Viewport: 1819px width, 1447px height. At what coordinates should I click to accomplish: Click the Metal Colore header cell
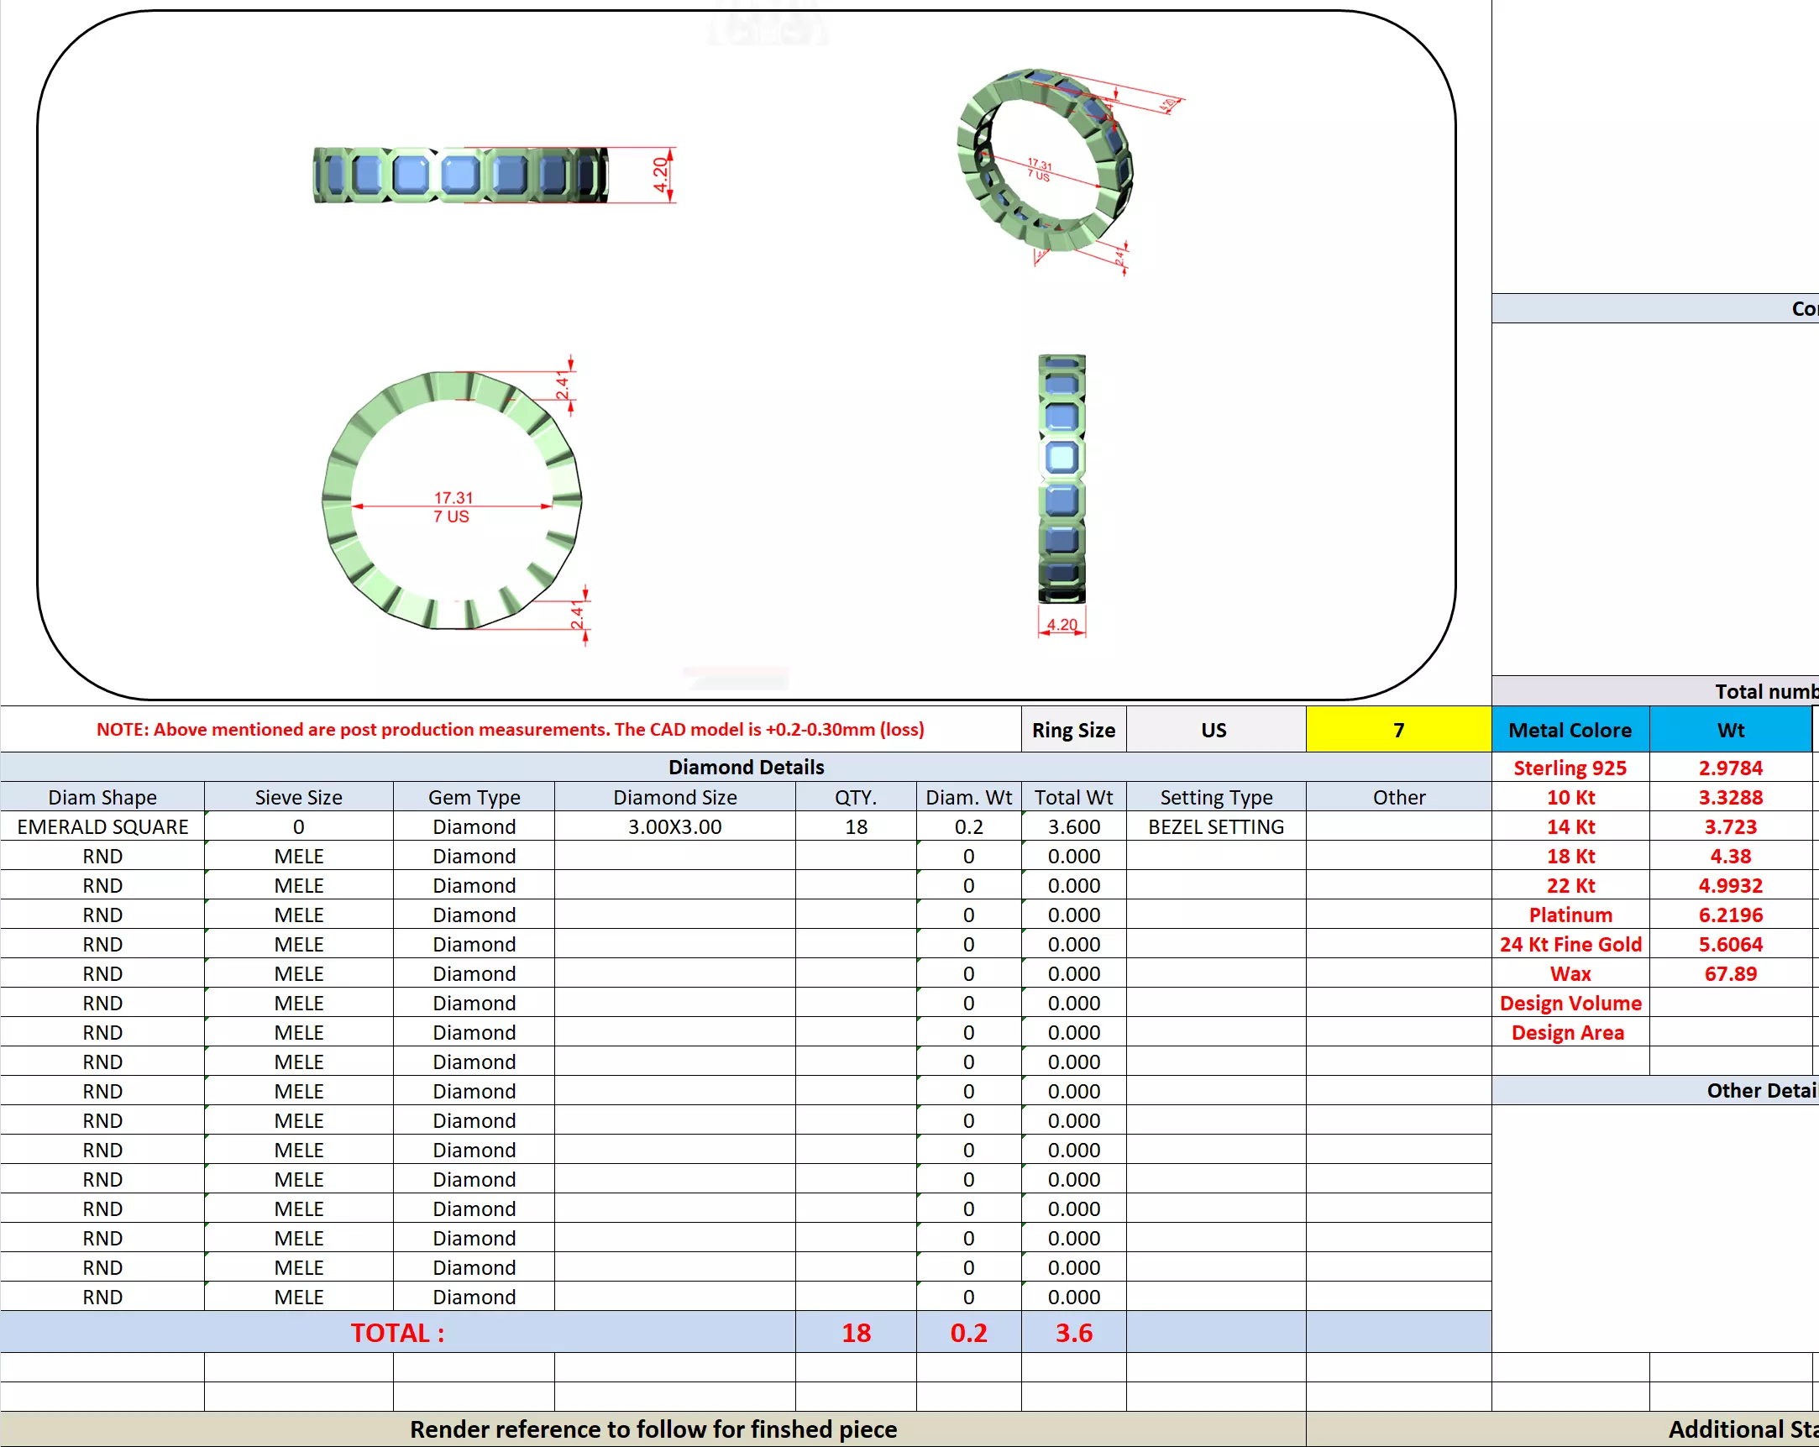tap(1570, 730)
